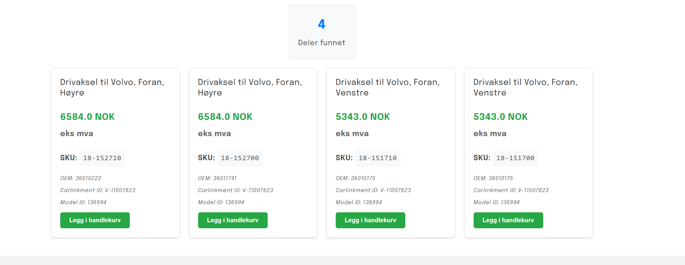Image resolution: width=685 pixels, height=265 pixels.
Task: Add SKU 18-151710 driveshaft to cart
Action: click(370, 220)
